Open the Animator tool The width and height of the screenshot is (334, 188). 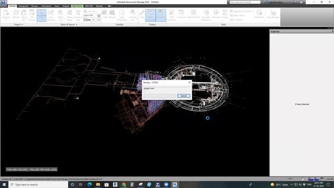tap(216, 14)
